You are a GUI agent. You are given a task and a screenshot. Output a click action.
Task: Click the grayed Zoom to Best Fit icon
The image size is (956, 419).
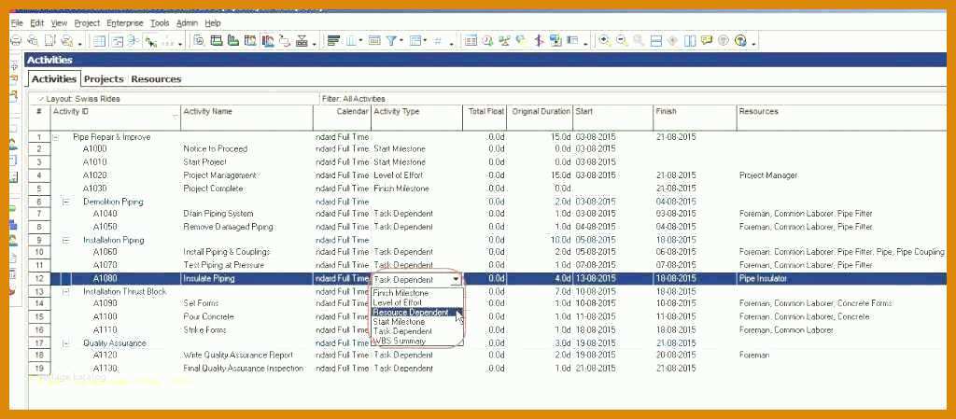pyautogui.click(x=639, y=41)
